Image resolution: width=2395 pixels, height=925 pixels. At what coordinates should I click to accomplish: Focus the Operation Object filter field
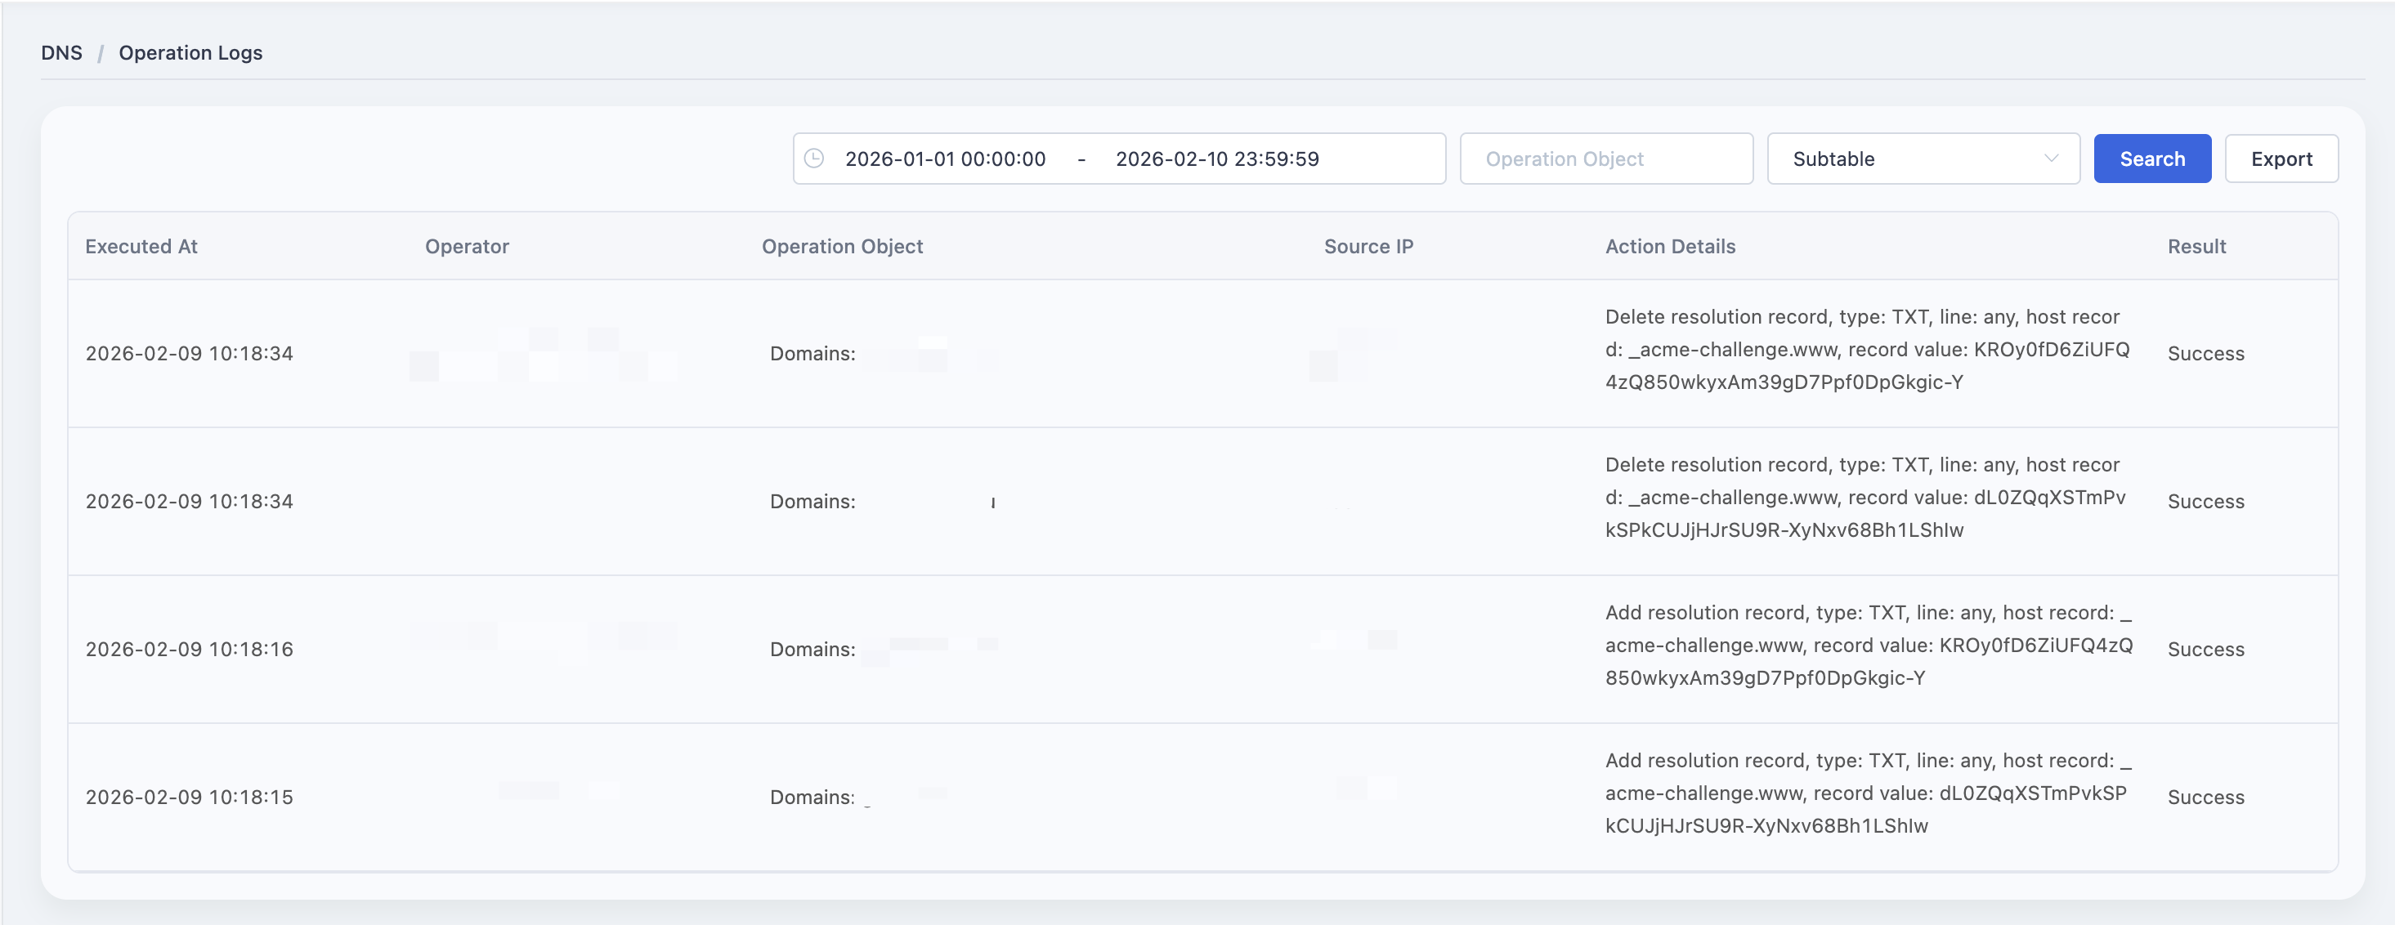click(1605, 158)
